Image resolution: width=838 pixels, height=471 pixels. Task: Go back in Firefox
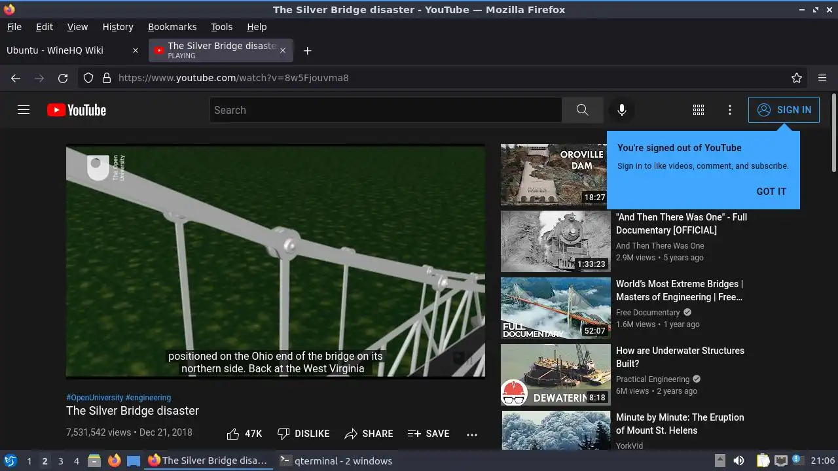tap(16, 78)
